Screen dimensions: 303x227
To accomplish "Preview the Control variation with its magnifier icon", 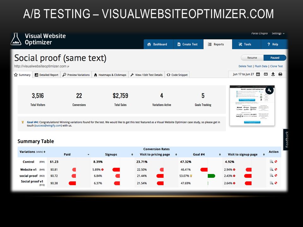I will [x=271, y=161].
